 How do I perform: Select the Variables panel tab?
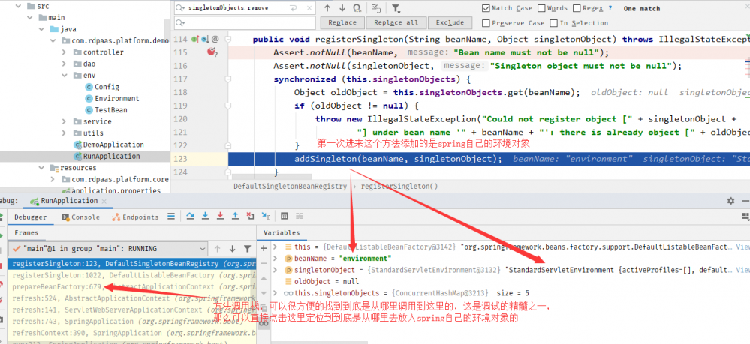282,232
